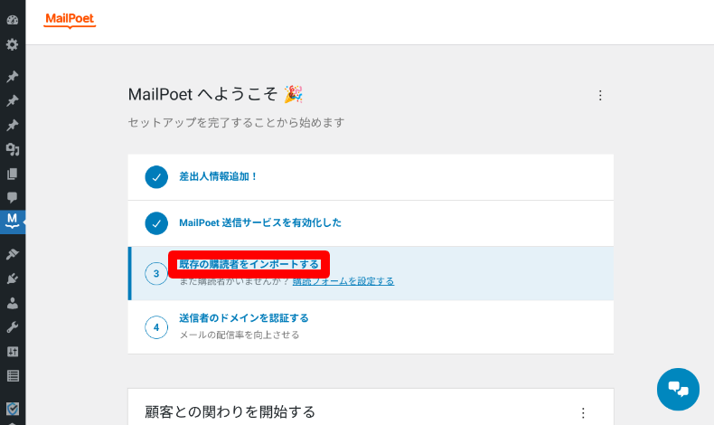This screenshot has height=425, width=714.
Task: Open the Pages icon in the sidebar
Action: point(13,174)
